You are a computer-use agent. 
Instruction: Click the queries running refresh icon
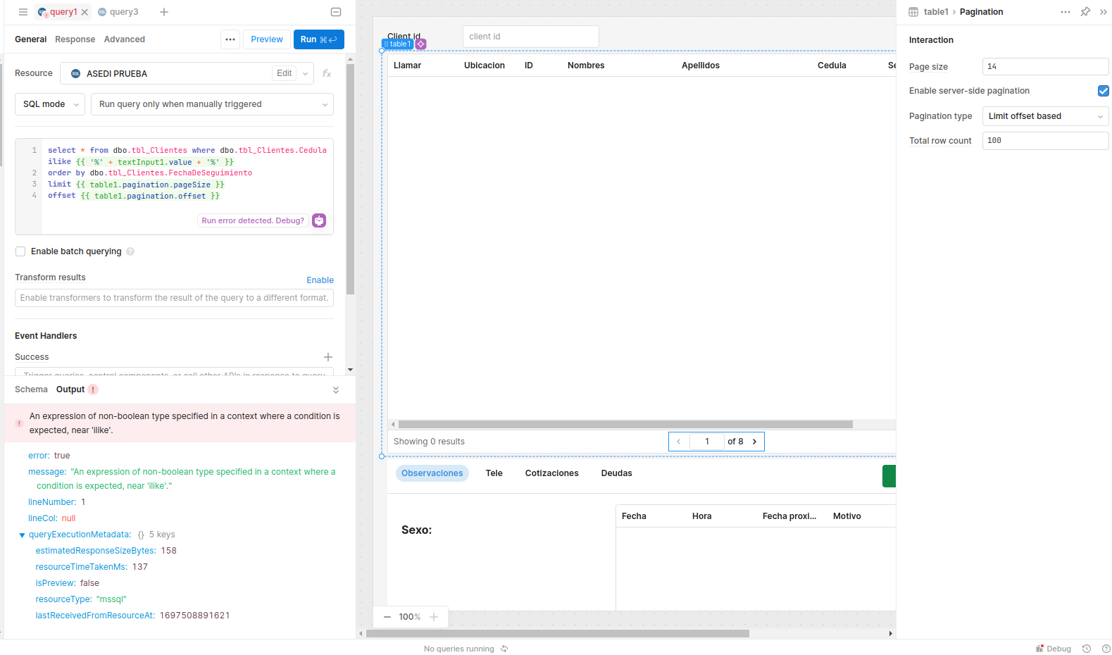click(504, 649)
